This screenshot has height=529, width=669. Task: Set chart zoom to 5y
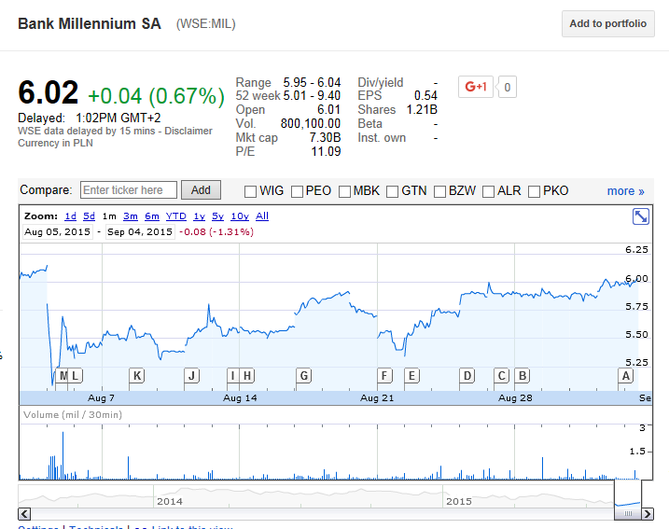pyautogui.click(x=218, y=216)
